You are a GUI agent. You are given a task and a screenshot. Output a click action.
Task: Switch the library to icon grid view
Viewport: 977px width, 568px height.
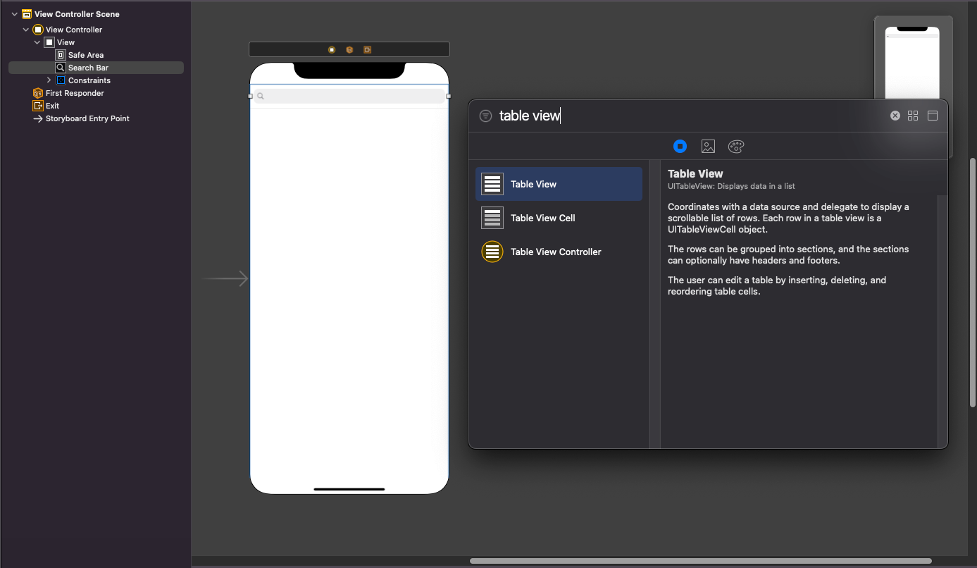913,116
